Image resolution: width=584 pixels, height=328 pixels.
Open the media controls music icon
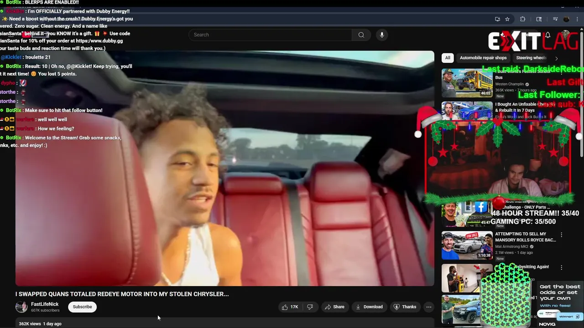pyautogui.click(x=555, y=19)
